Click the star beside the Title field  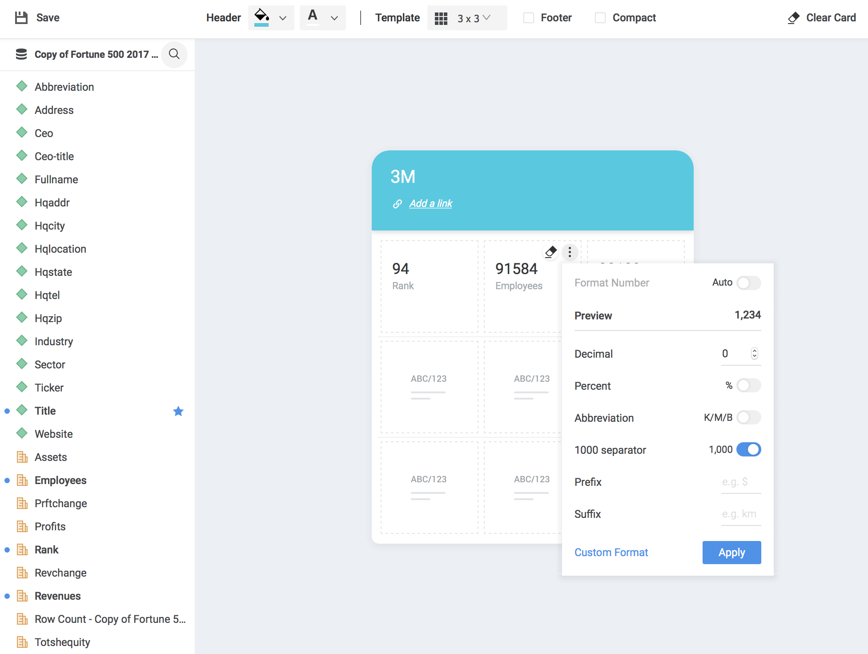click(x=178, y=411)
